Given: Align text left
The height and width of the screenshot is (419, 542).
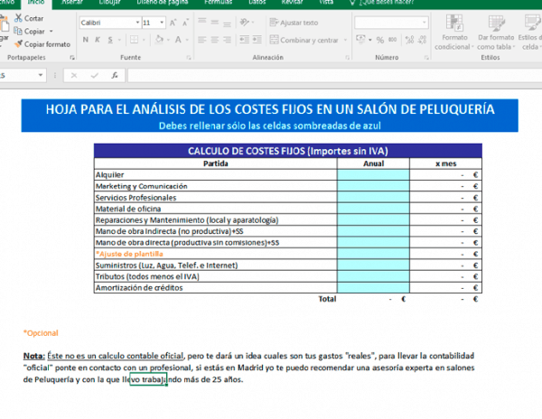Looking at the screenshot, I should click(x=202, y=40).
